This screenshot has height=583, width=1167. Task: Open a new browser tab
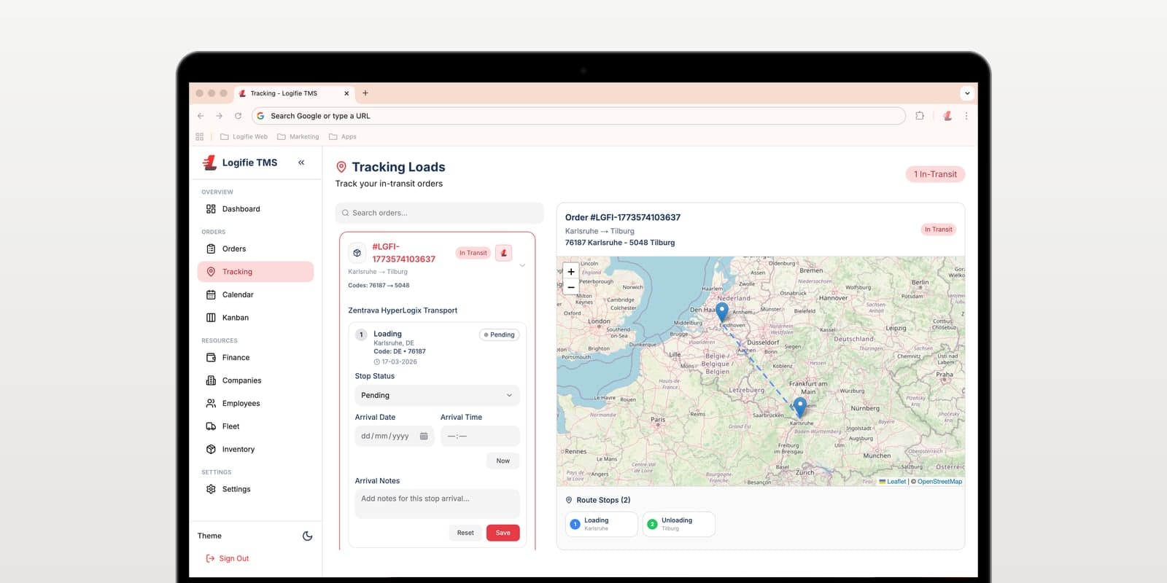coord(365,93)
